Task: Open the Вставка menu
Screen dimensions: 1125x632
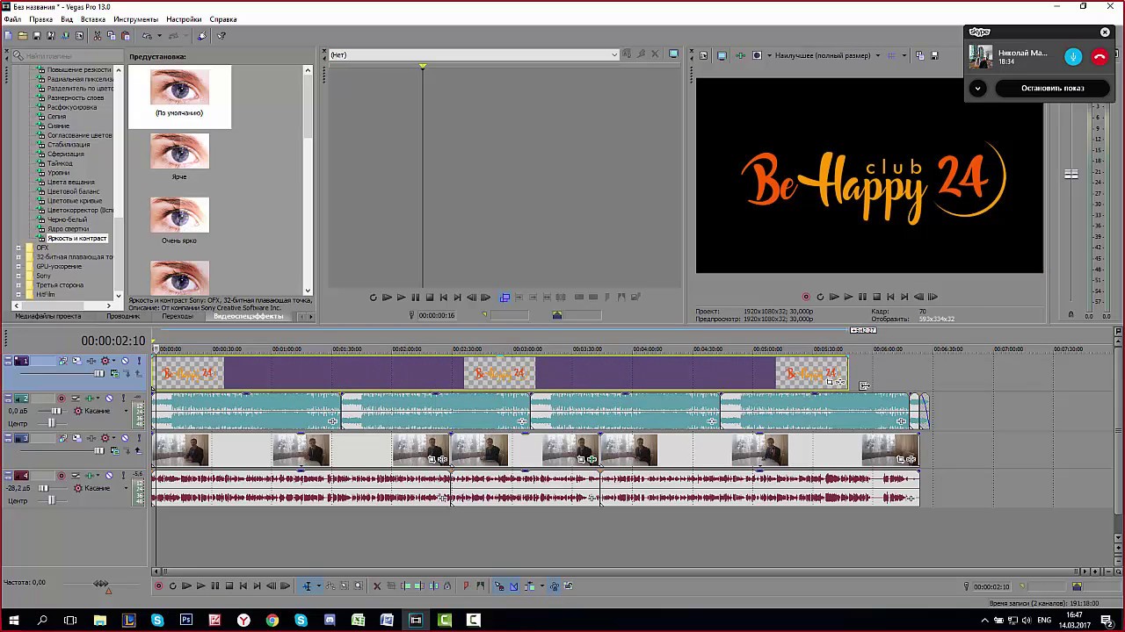Action: click(x=92, y=19)
